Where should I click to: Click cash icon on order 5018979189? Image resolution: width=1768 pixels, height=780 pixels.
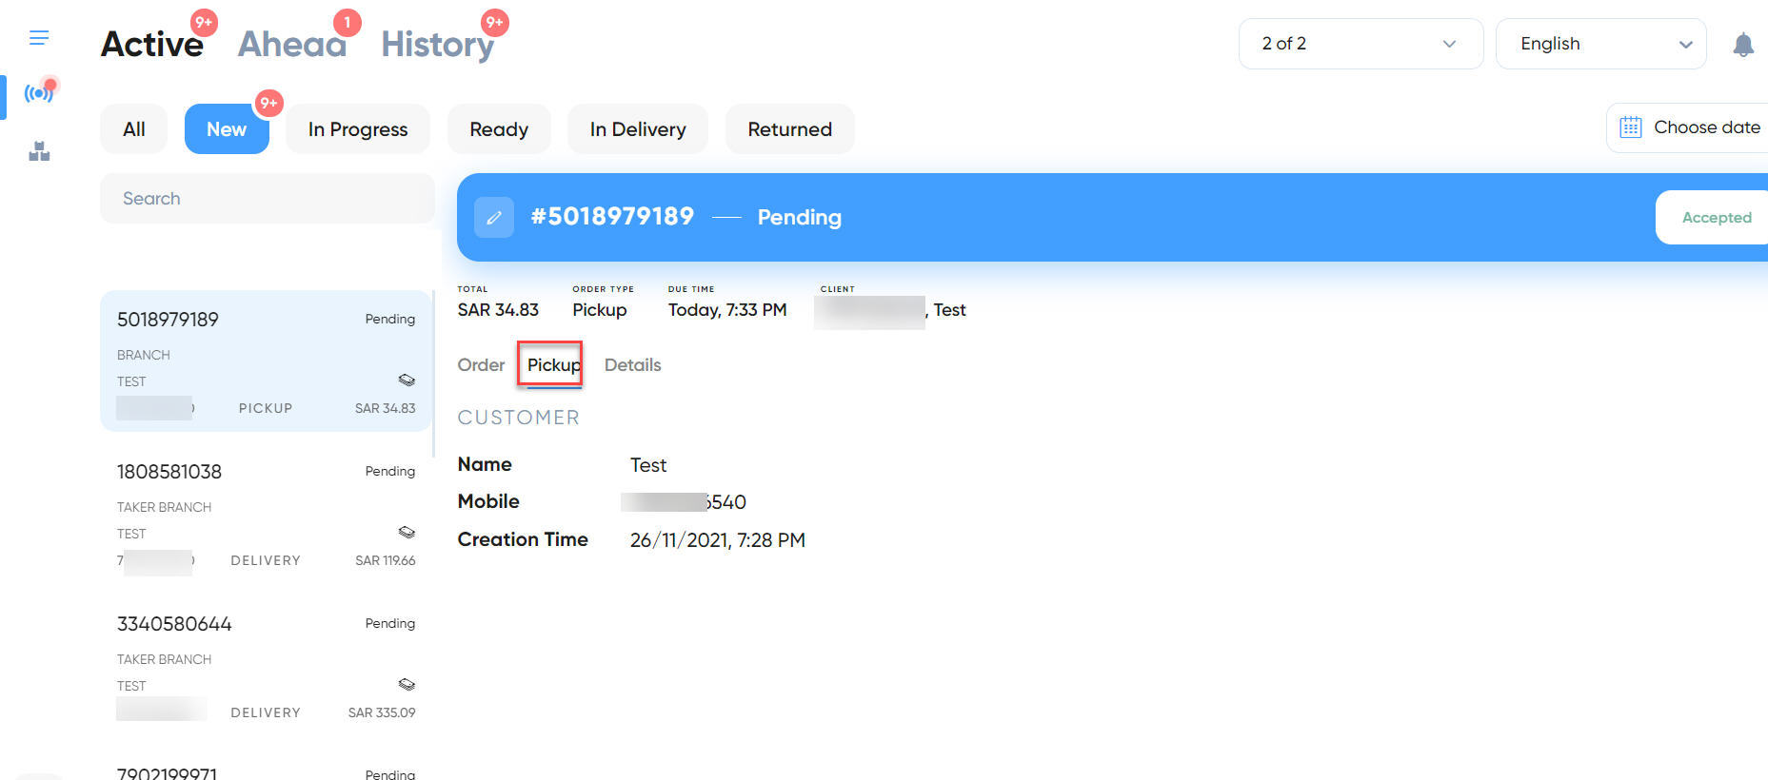point(407,380)
